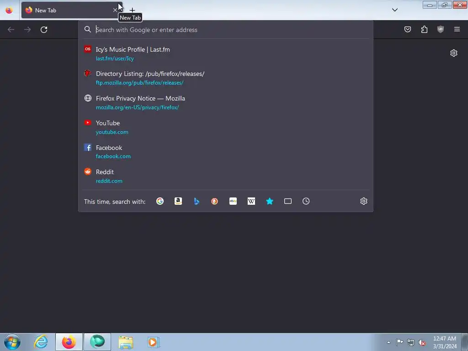Search with Bing engine icon
468x351 pixels.
pyautogui.click(x=197, y=201)
